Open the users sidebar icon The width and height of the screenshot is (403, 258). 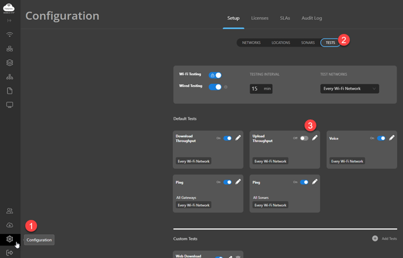[9, 211]
